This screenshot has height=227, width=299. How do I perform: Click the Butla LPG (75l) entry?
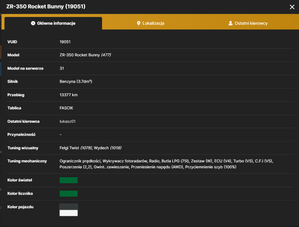pos(175,161)
